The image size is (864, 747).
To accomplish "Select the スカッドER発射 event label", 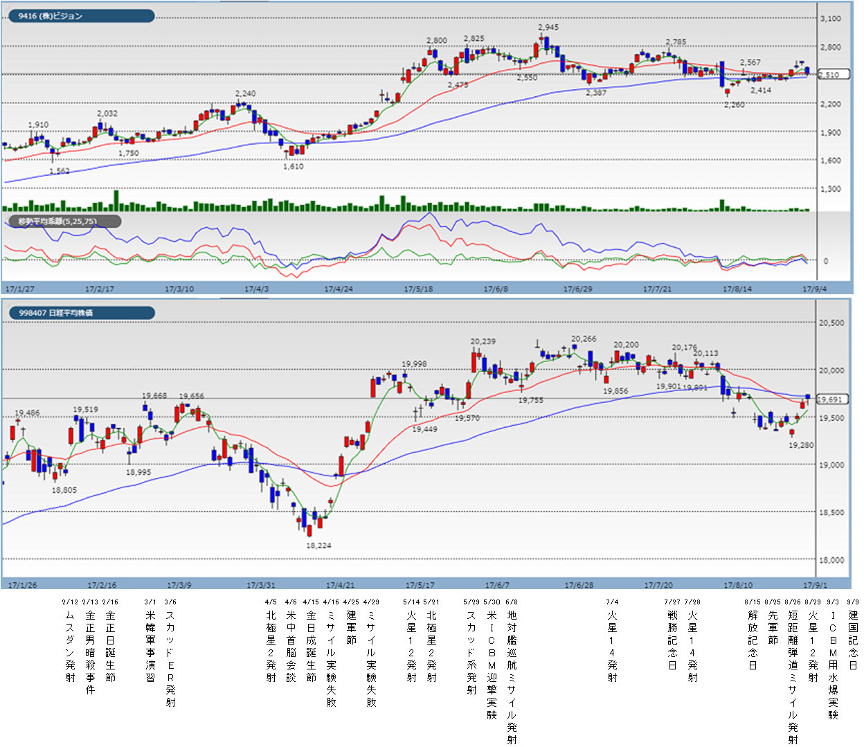I will 170,659.
